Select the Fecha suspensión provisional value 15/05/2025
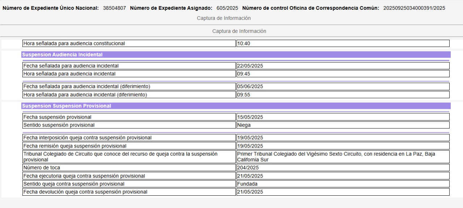The height and width of the screenshot is (208, 463). pyautogui.click(x=343, y=117)
